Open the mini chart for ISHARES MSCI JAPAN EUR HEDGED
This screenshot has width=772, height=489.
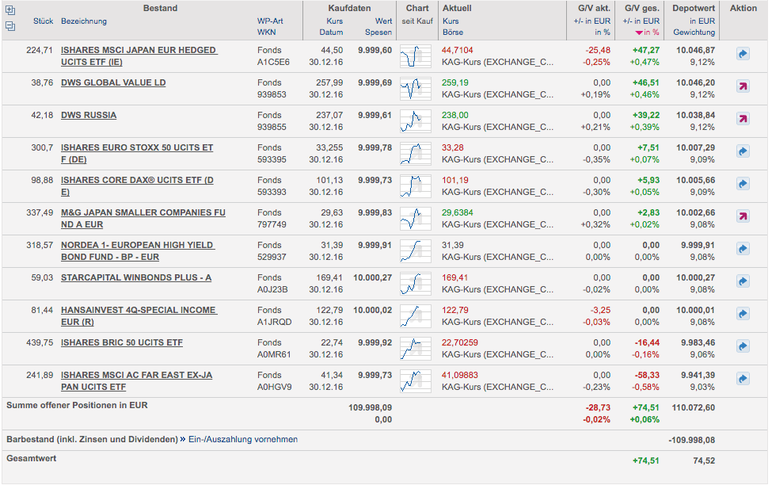(416, 56)
